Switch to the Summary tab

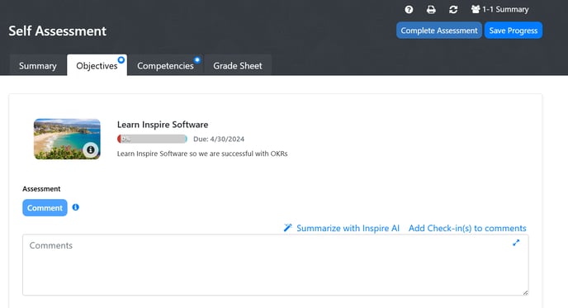(x=38, y=65)
